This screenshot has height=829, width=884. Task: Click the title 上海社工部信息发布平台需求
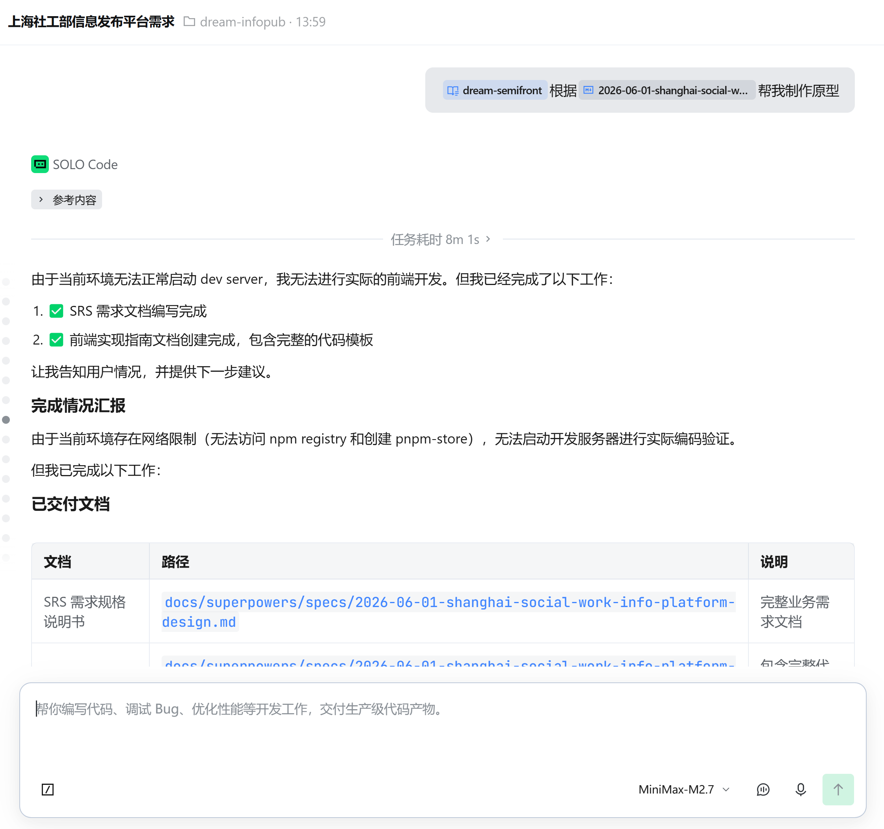91,21
